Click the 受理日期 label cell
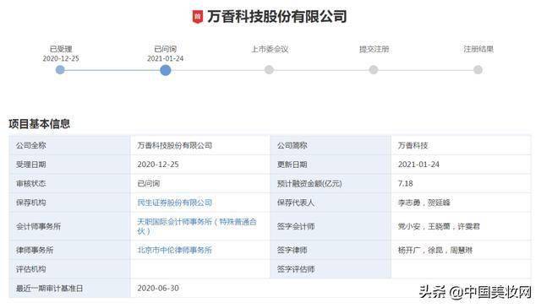 (x=69, y=165)
